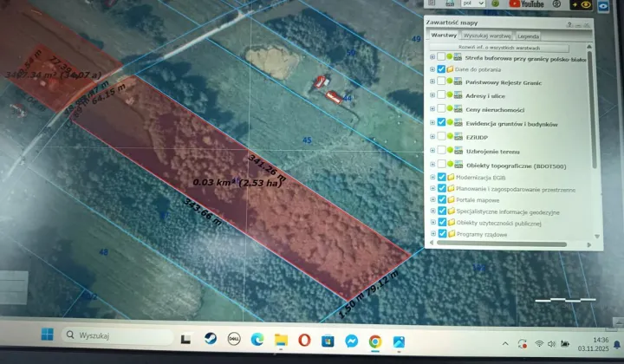Click the accessibility circle icon after YouTube
Screen dimensions: 624x364
(x=556, y=4)
